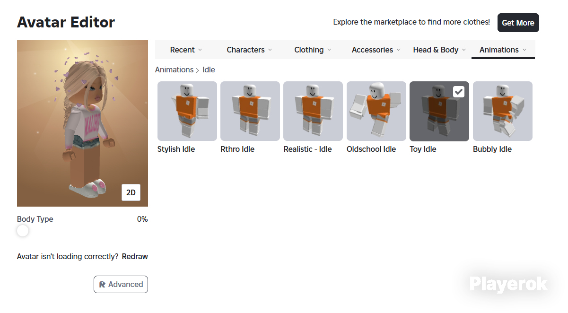Open the Characters tab dropdown
Screen dimensions: 568x313
[249, 50]
